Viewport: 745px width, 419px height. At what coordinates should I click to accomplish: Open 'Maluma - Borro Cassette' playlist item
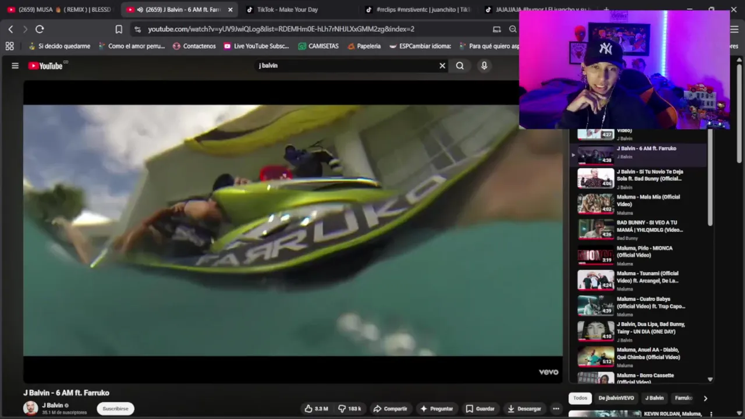(637, 378)
